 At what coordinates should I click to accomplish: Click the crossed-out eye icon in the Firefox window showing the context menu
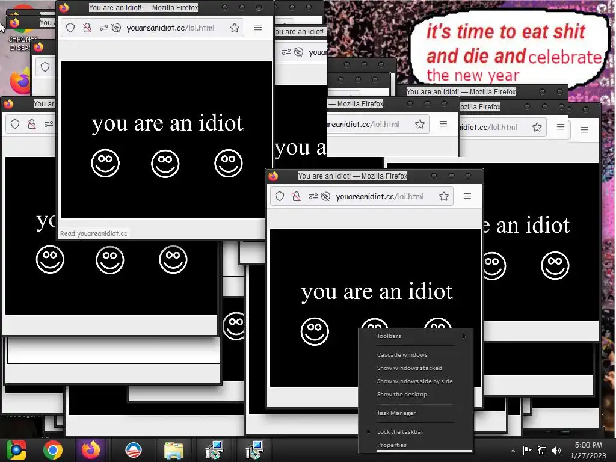[x=325, y=196]
